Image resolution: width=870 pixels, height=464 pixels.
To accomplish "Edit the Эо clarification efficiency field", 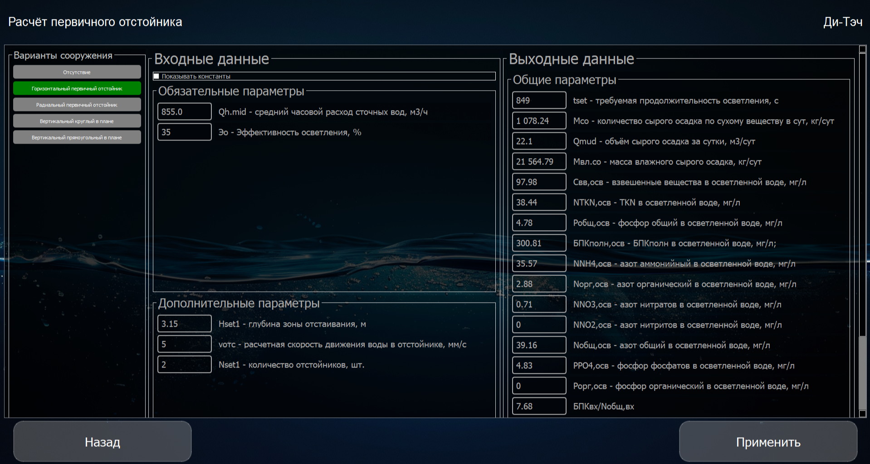I will (x=184, y=132).
